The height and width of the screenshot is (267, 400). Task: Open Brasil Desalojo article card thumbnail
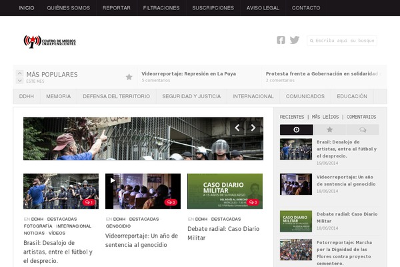coord(61,191)
